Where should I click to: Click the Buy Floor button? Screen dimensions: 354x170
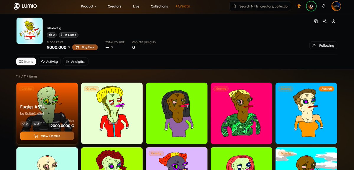85,47
